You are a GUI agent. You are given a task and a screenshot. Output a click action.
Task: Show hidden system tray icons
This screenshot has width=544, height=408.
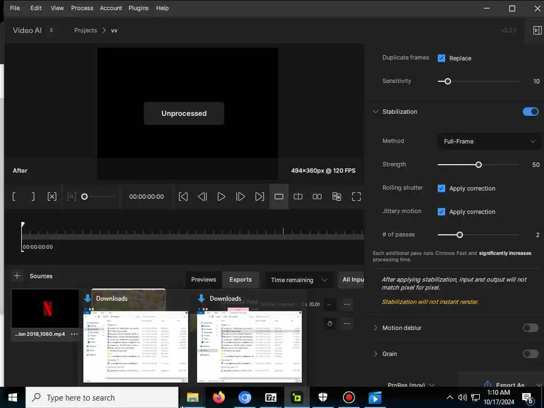[x=449, y=397]
